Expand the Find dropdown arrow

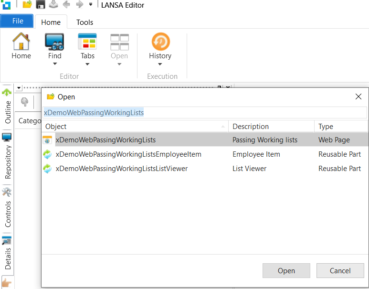coord(54,64)
